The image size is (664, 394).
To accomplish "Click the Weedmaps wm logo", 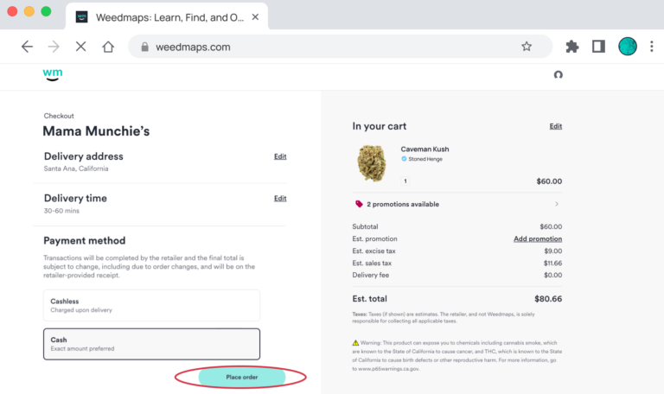I will click(x=53, y=74).
